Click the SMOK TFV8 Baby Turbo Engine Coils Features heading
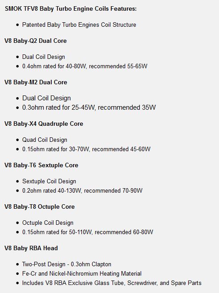The width and height of the screenshot is (219, 293). [x=71, y=8]
